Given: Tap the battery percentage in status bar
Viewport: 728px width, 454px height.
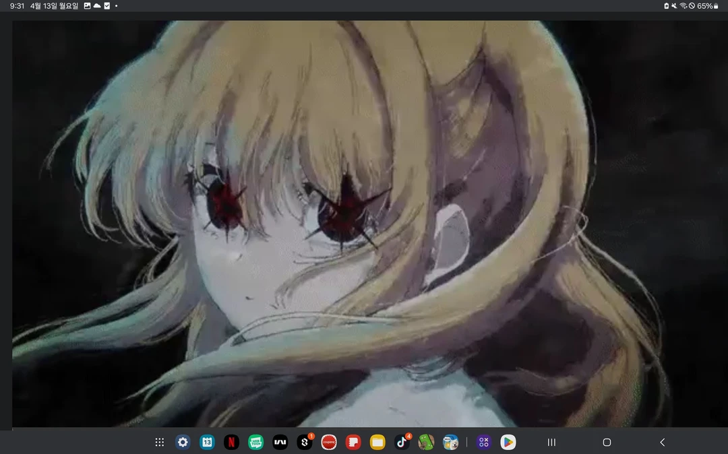Looking at the screenshot, I should (x=705, y=6).
